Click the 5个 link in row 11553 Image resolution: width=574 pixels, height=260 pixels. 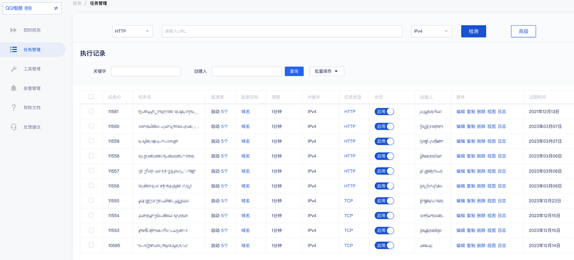coord(224,230)
